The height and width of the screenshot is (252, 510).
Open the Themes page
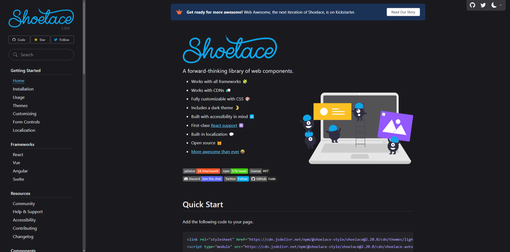click(x=20, y=106)
